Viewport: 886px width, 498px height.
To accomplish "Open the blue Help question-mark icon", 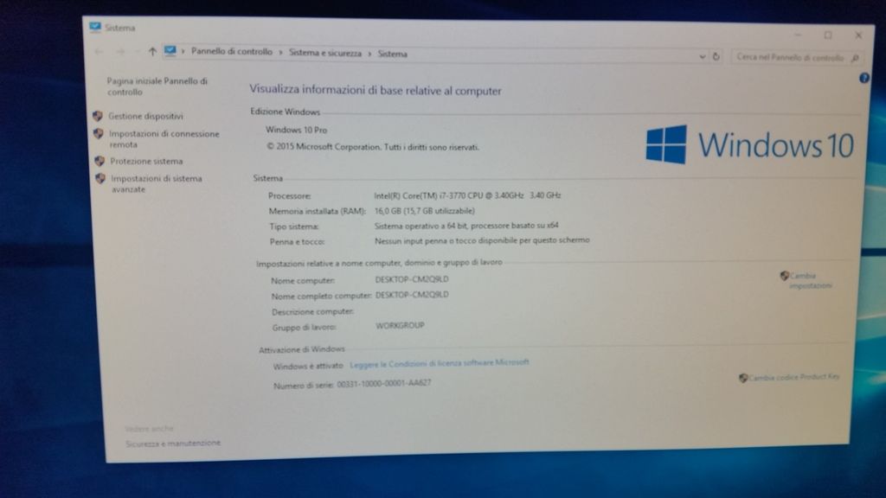I will coord(864,78).
